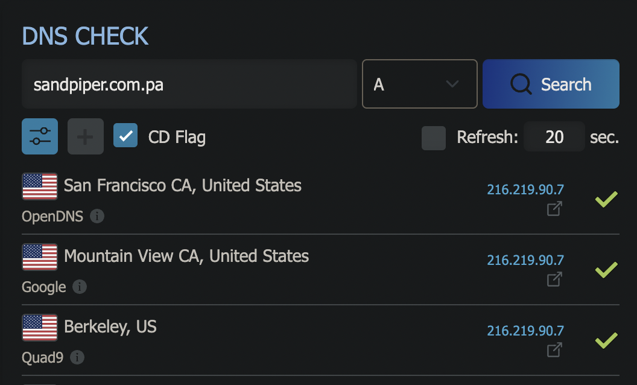Viewport: 637px width, 385px height.
Task: Click the Quad9 result IP address link
Action: point(525,331)
